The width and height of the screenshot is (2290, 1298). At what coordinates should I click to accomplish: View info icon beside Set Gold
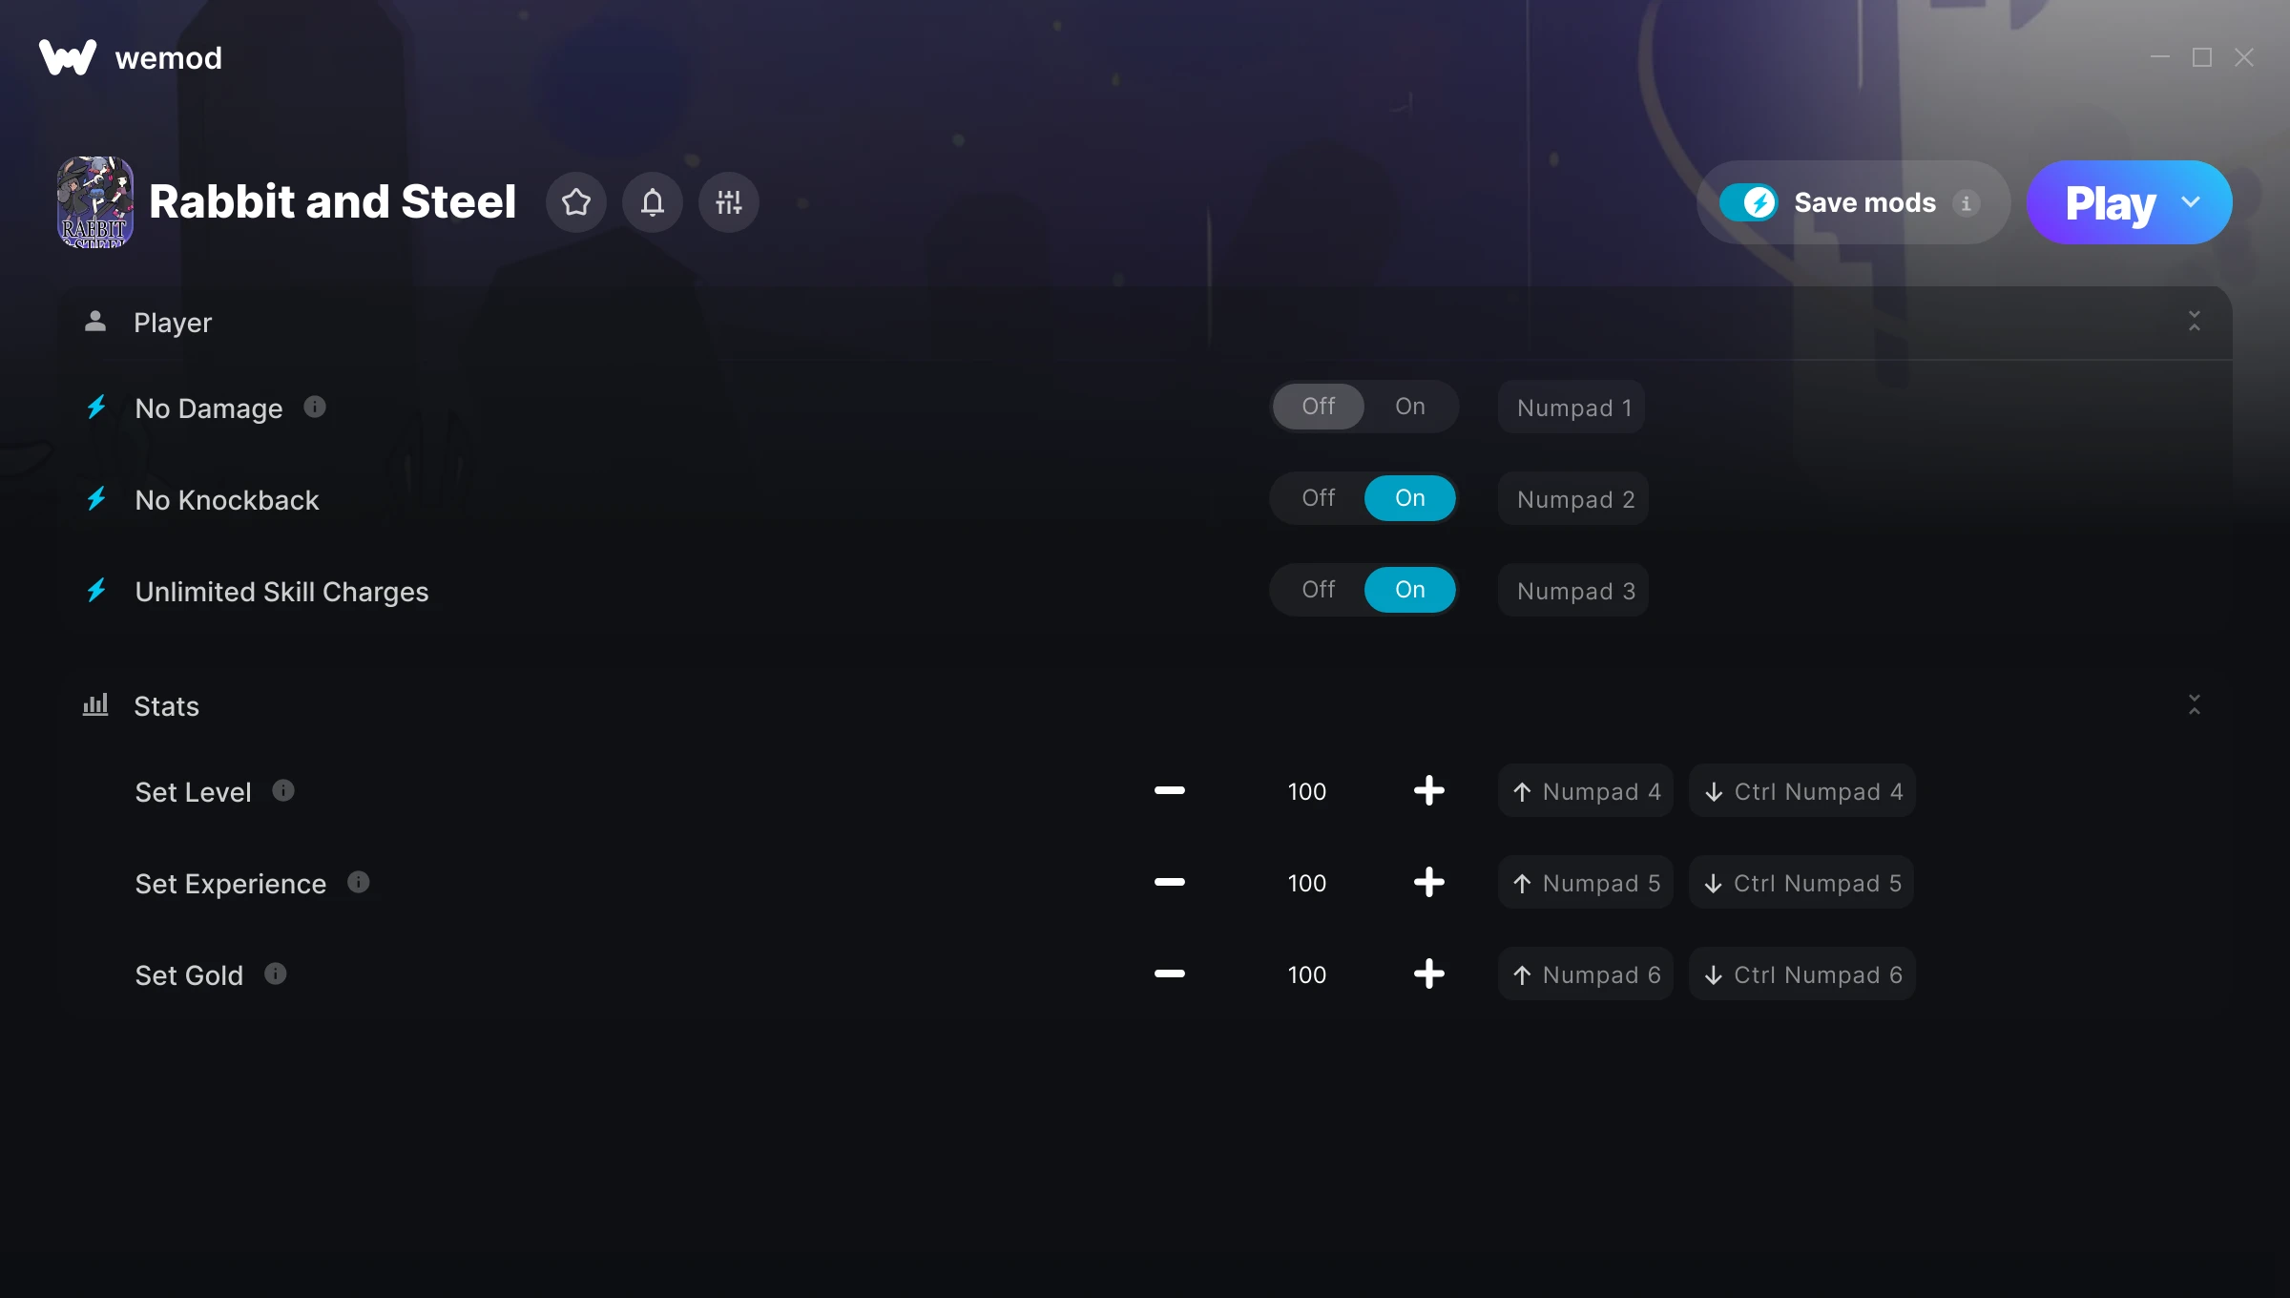pos(276,974)
